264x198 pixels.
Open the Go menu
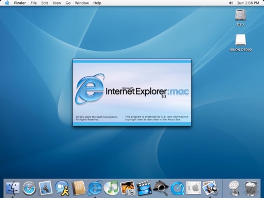(x=68, y=3)
